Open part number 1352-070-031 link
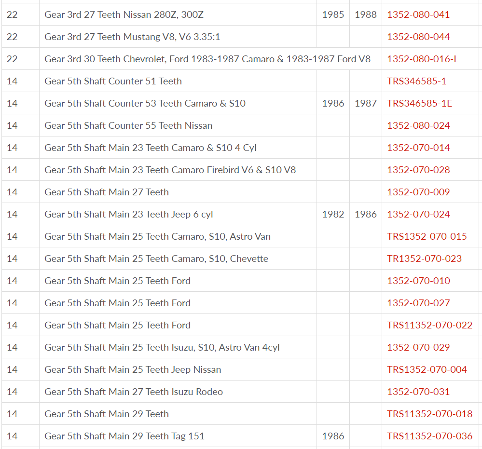The image size is (482, 449). (x=418, y=392)
